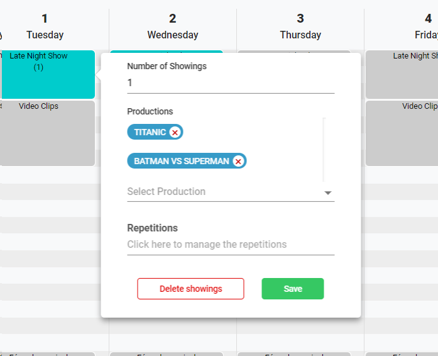This screenshot has height=356, width=438.
Task: Remove the TITANIC production chip
Action: point(175,132)
